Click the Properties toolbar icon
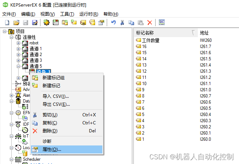Screen dimensions: 239x164 click(x=101, y=23)
